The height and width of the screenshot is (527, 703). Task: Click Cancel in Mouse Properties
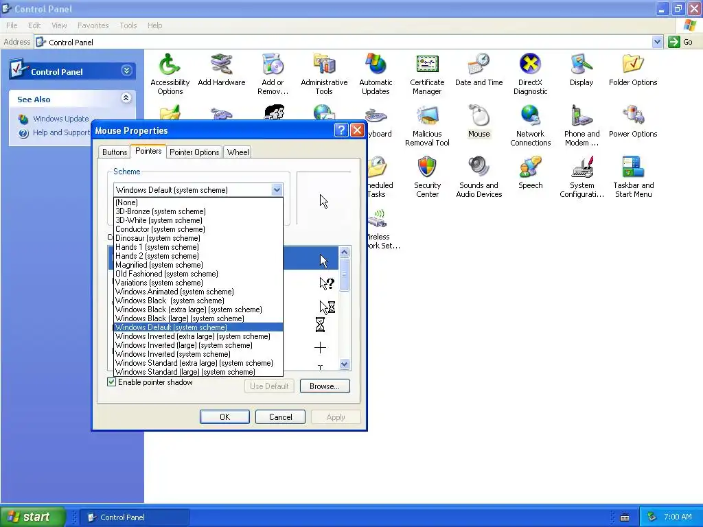click(280, 417)
